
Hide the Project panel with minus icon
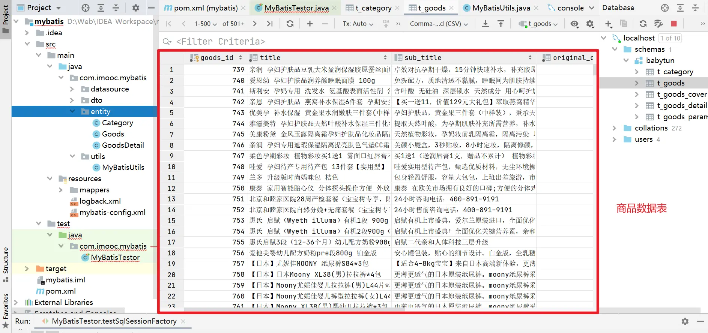[x=151, y=8]
